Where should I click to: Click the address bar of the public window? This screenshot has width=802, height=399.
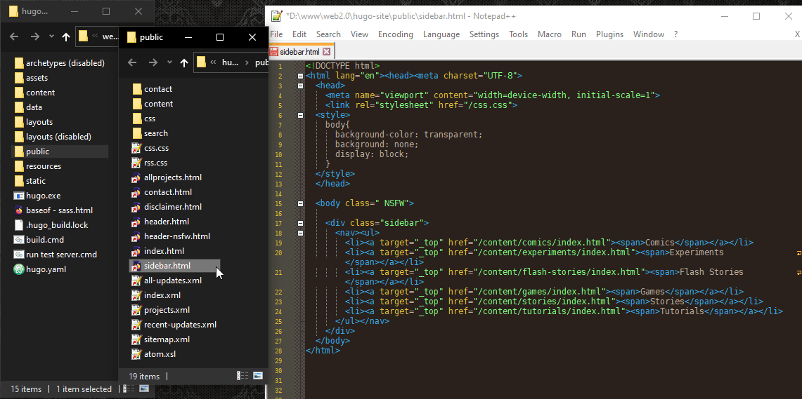click(232, 62)
